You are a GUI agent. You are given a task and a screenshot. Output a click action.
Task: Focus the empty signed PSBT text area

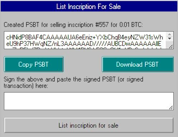(x=89, y=101)
